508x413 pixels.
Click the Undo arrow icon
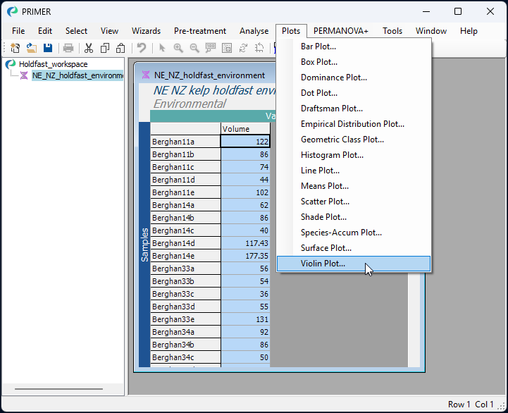tap(142, 48)
